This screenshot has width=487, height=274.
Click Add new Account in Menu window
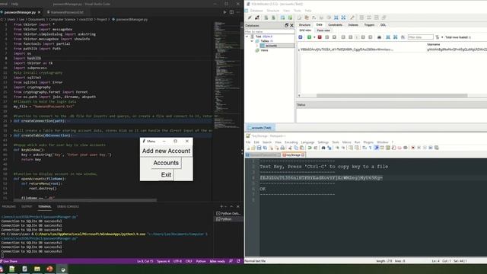166,151
